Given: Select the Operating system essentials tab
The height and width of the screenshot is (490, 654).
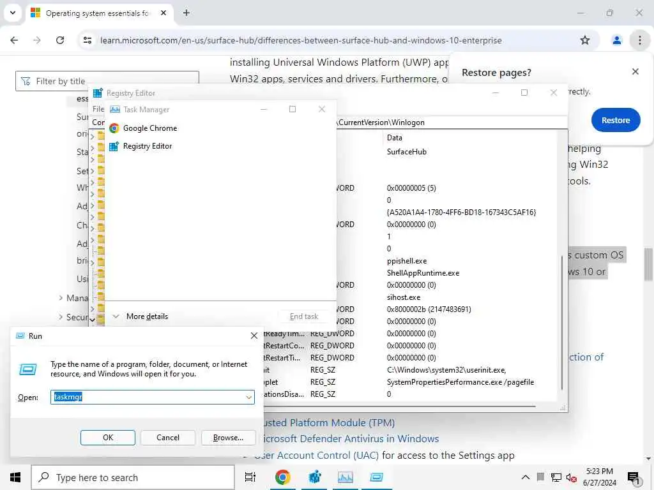Looking at the screenshot, I should (97, 13).
